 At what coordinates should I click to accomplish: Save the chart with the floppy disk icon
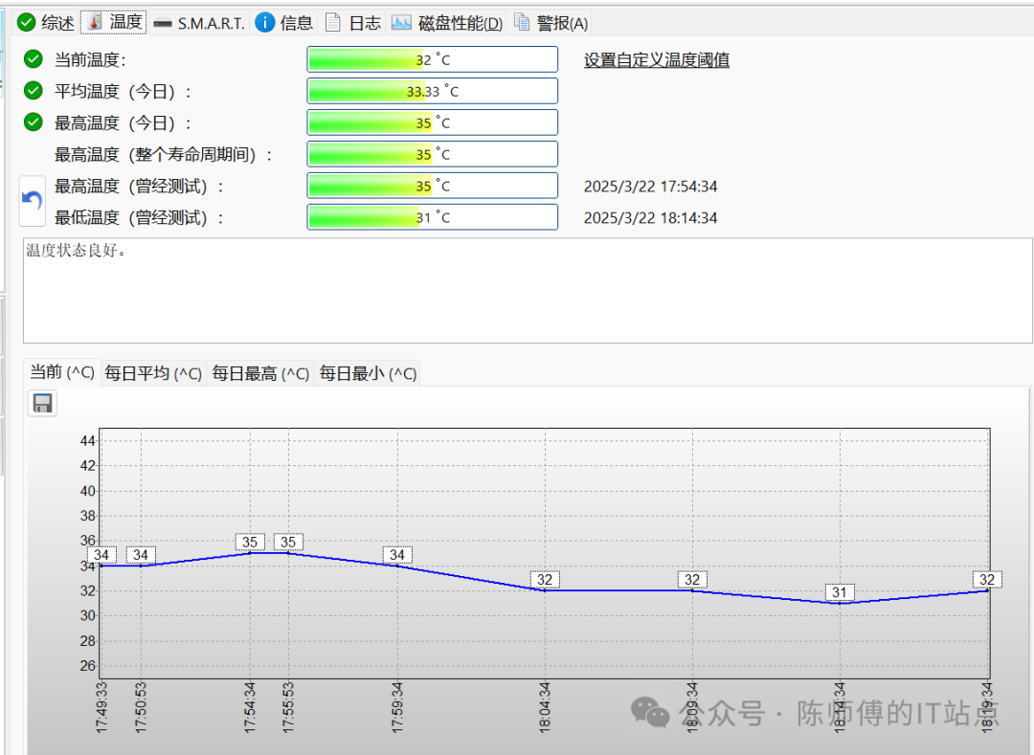coord(42,403)
